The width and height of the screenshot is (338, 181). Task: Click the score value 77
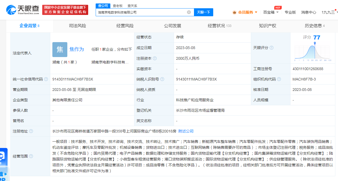tap(317, 37)
